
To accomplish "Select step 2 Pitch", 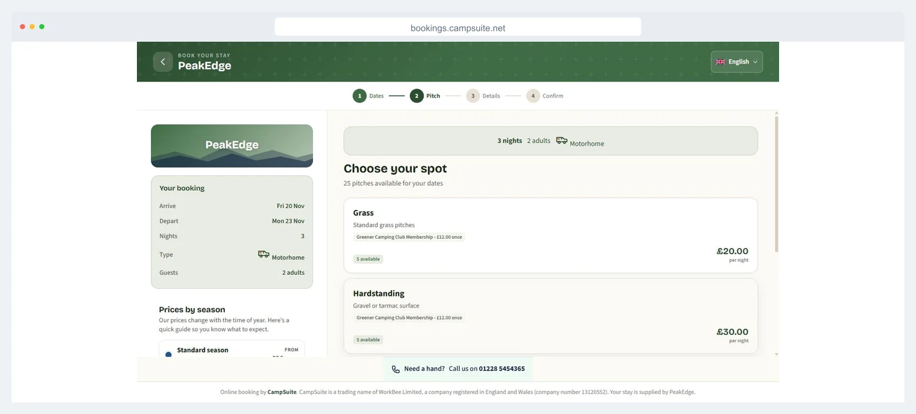I will tap(425, 96).
